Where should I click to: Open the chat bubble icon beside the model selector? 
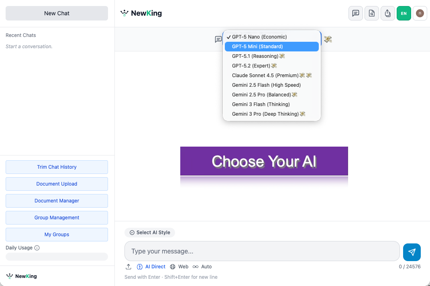click(x=218, y=39)
